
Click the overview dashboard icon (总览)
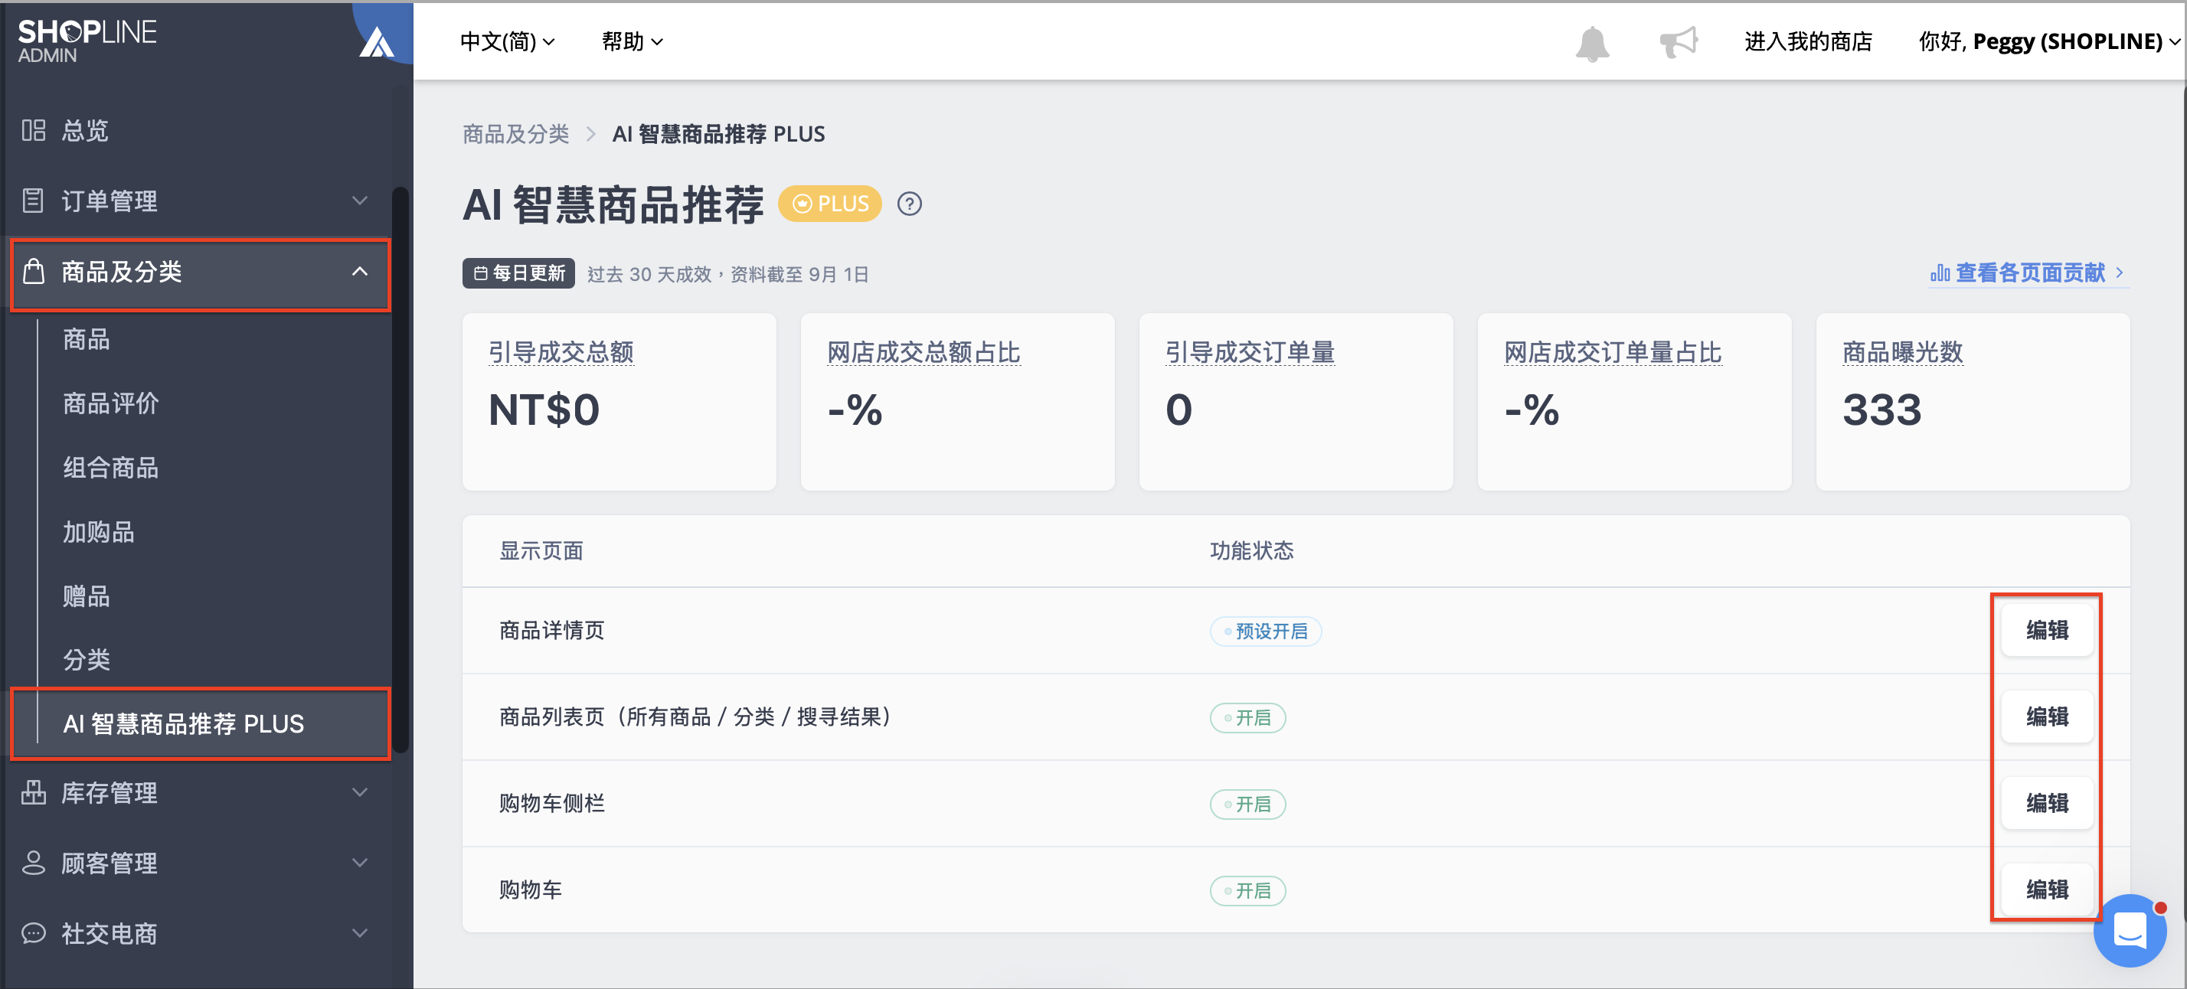(x=33, y=130)
